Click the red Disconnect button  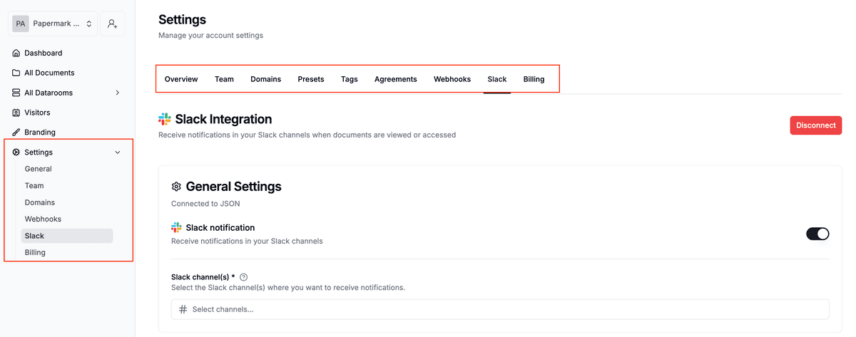816,125
